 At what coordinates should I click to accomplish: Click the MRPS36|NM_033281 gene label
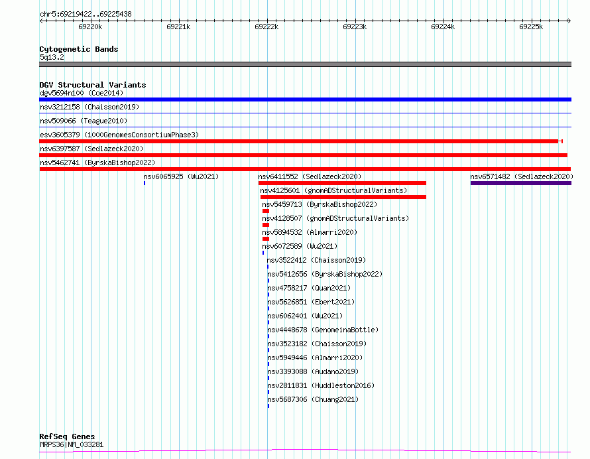72,444
